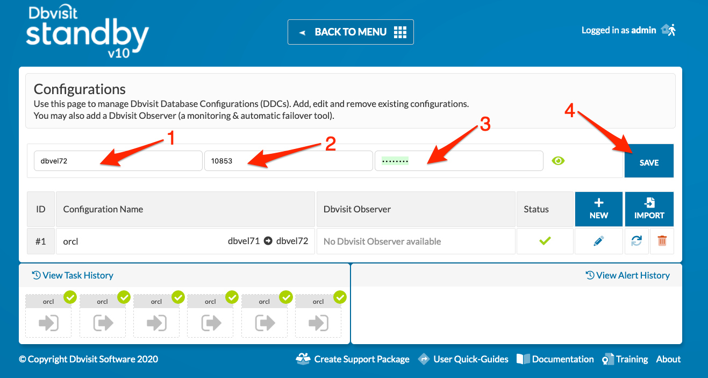The height and width of the screenshot is (378, 708).
Task: Open the leftmost orcl task tile
Action: [48, 316]
